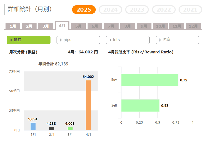Open the 1月 month tab
The height and width of the screenshot is (141, 208).
tap(13, 26)
